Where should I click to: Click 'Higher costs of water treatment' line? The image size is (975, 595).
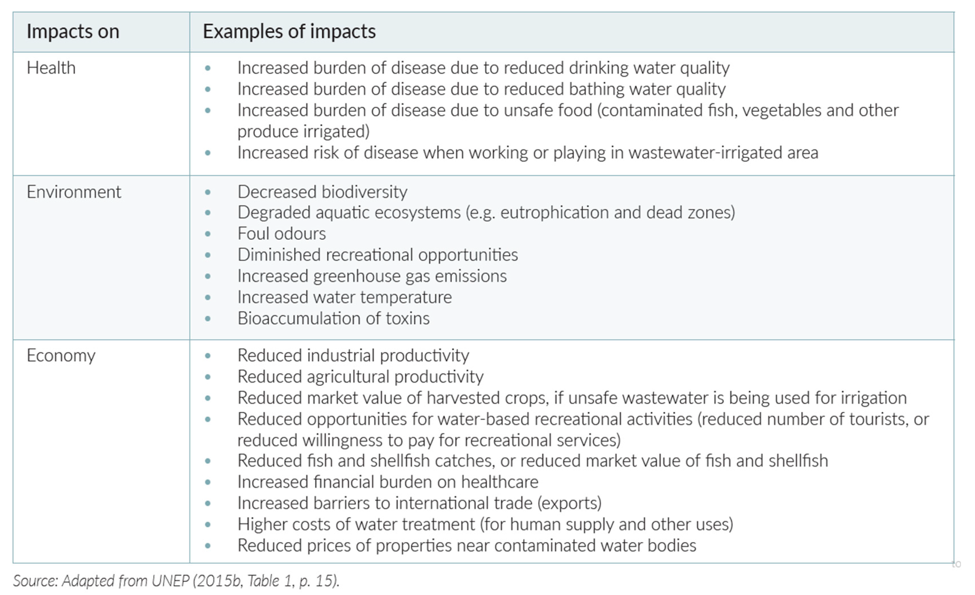pyautogui.click(x=485, y=525)
